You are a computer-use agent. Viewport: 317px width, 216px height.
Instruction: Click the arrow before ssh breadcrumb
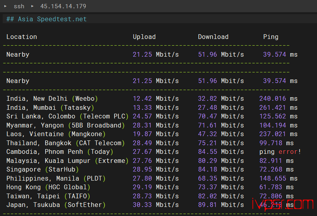coord(4,6)
